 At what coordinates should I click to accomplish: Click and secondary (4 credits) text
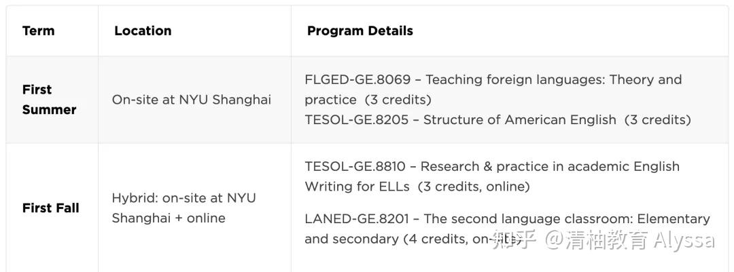click(x=397, y=239)
